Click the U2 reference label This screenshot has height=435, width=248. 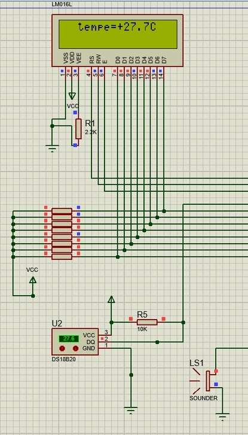click(x=57, y=323)
